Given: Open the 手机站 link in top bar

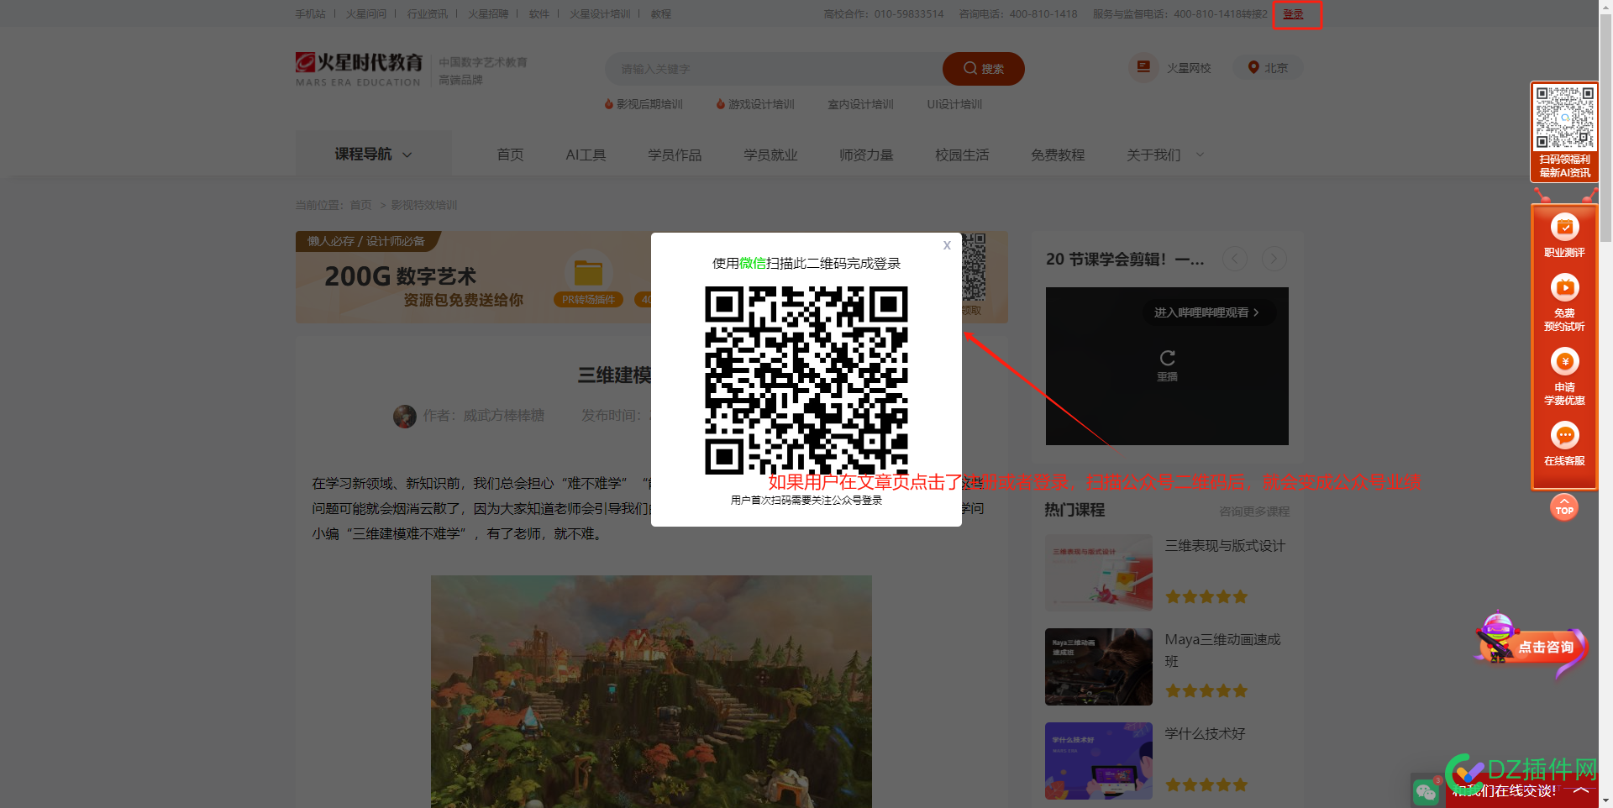Looking at the screenshot, I should coord(310,14).
